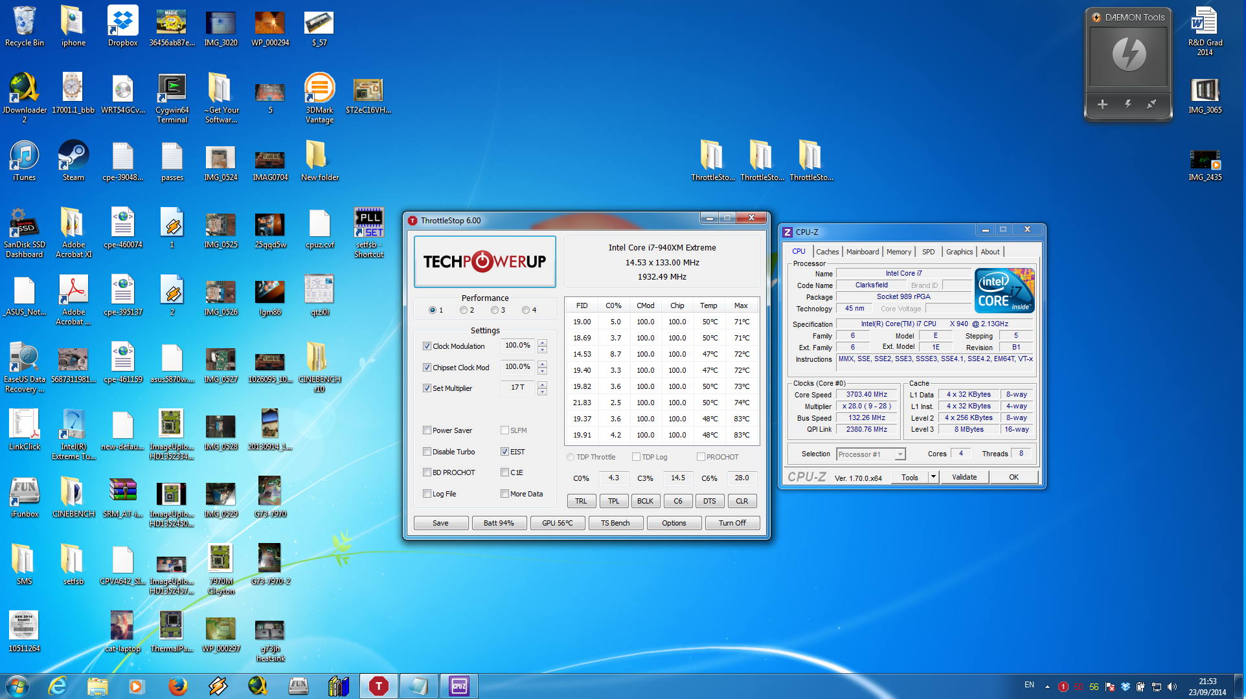Click the volume icon in system tray

[x=1172, y=687]
